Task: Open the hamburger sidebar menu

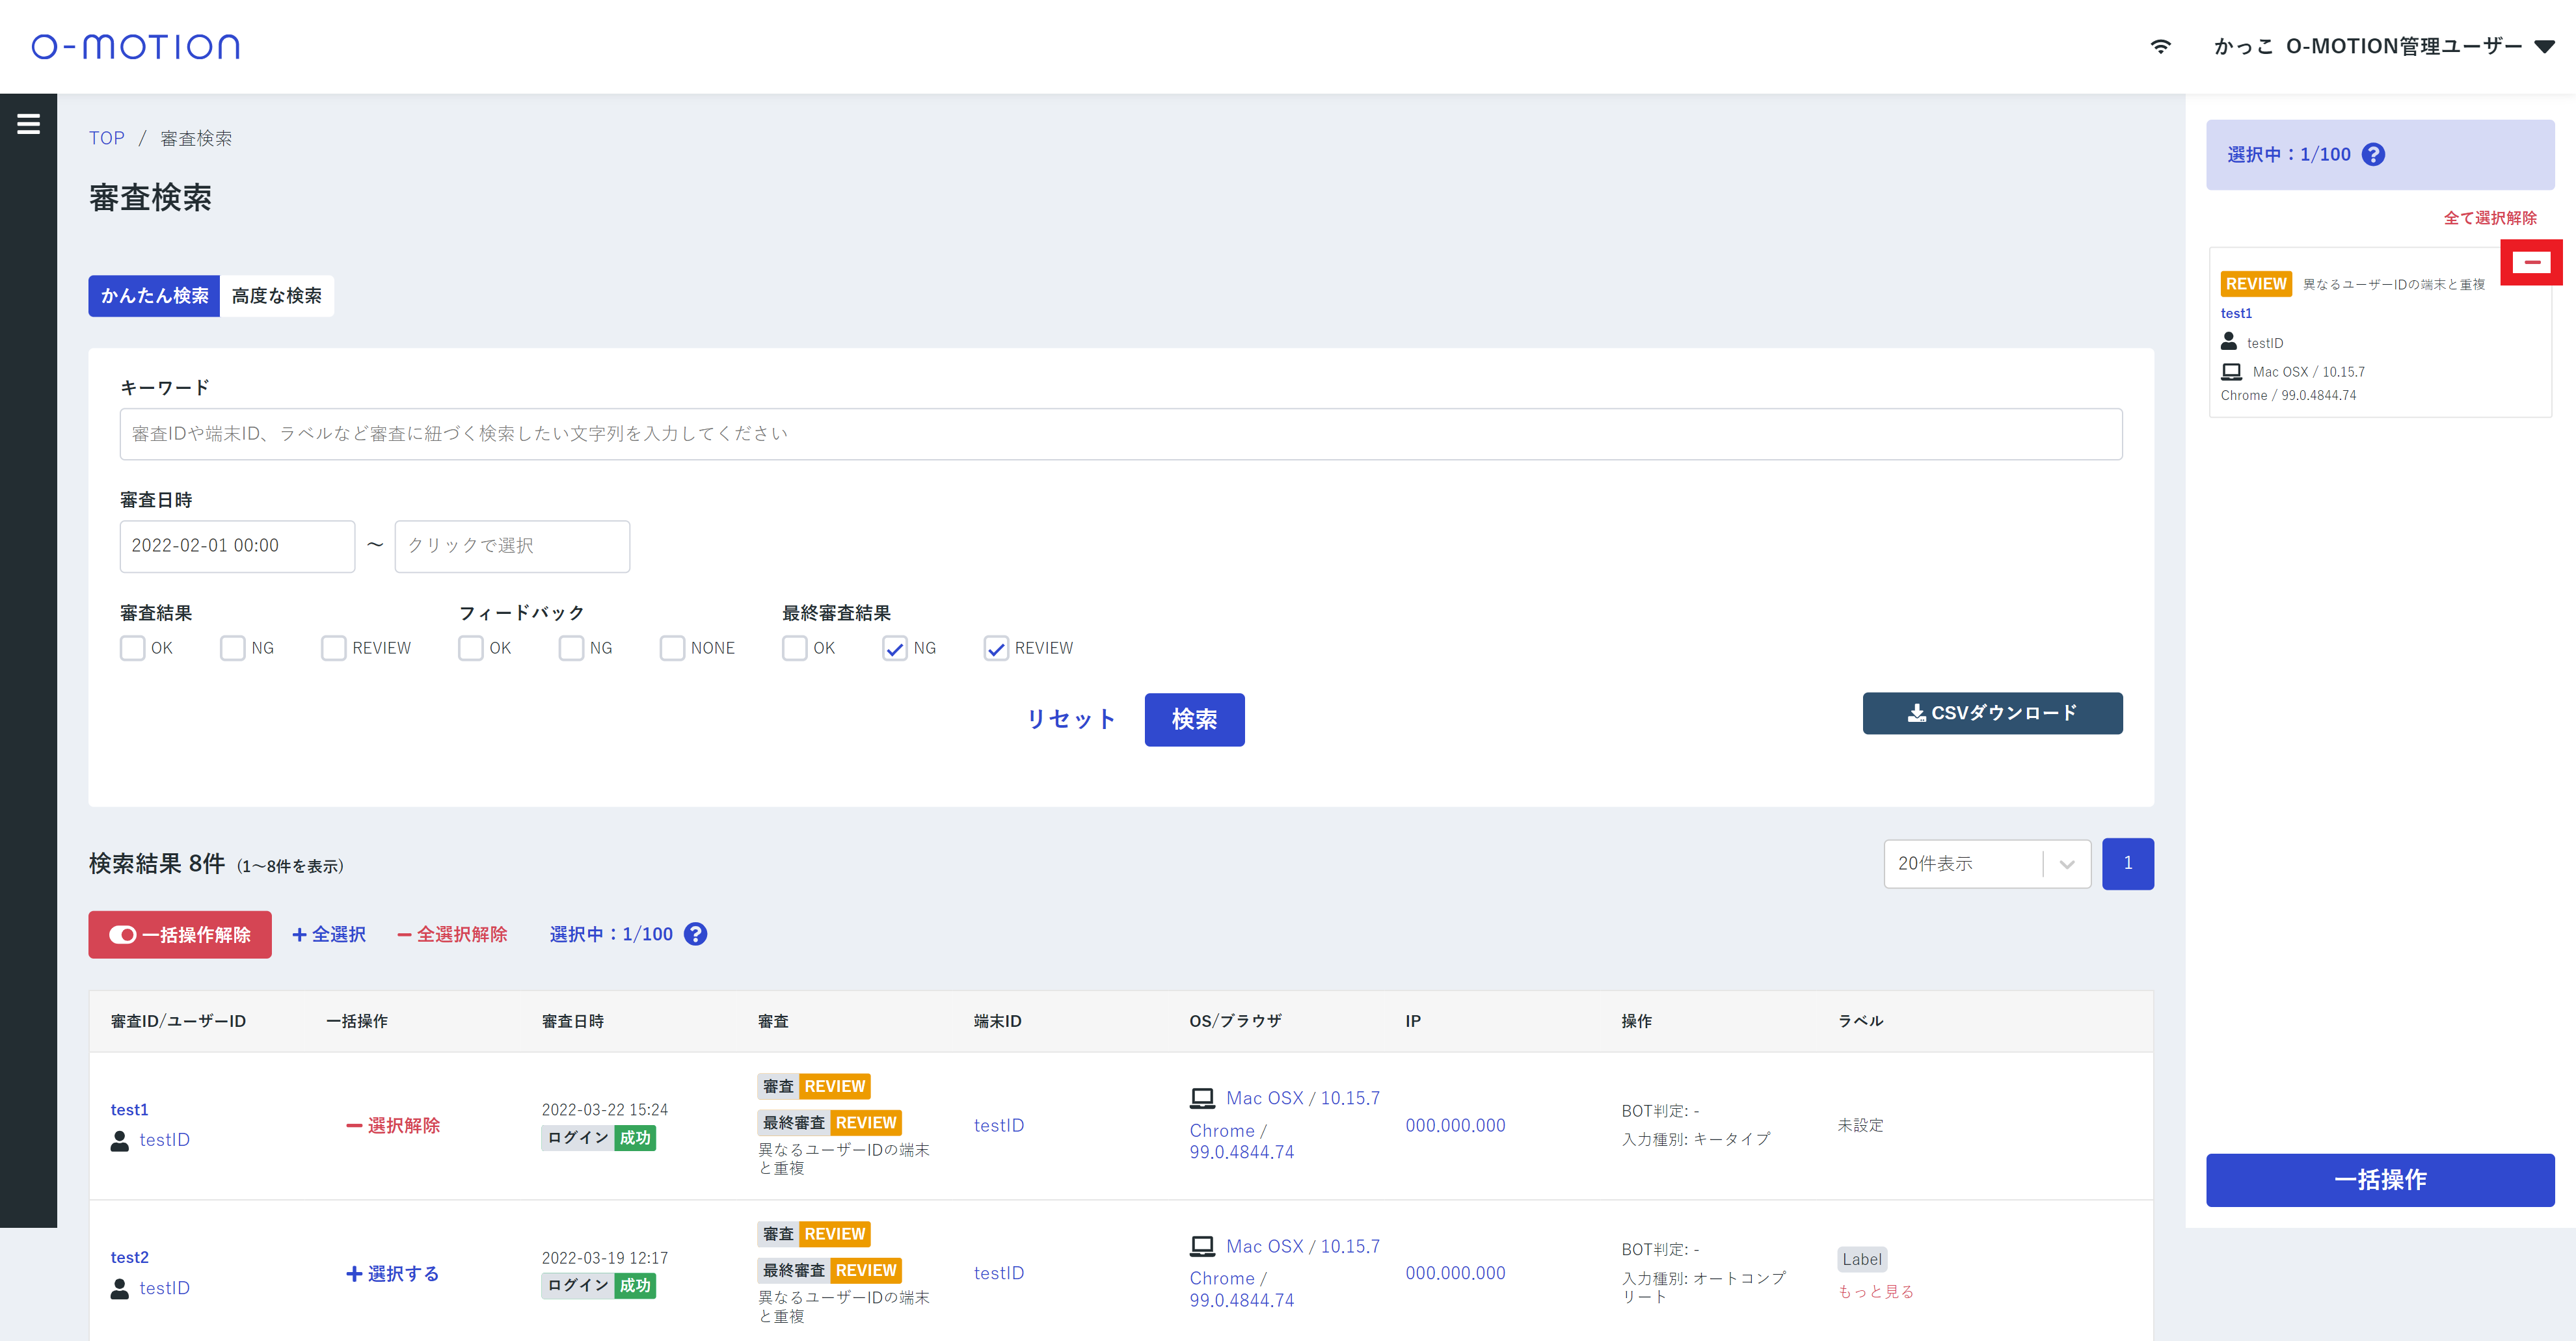Action: point(28,124)
